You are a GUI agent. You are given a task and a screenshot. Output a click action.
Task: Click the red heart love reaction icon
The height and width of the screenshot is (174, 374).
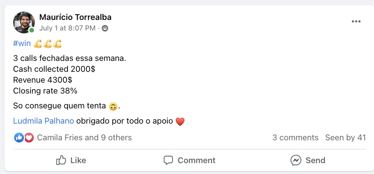(x=29, y=138)
